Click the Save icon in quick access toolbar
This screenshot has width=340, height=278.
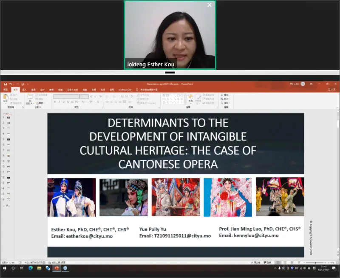(5, 84)
